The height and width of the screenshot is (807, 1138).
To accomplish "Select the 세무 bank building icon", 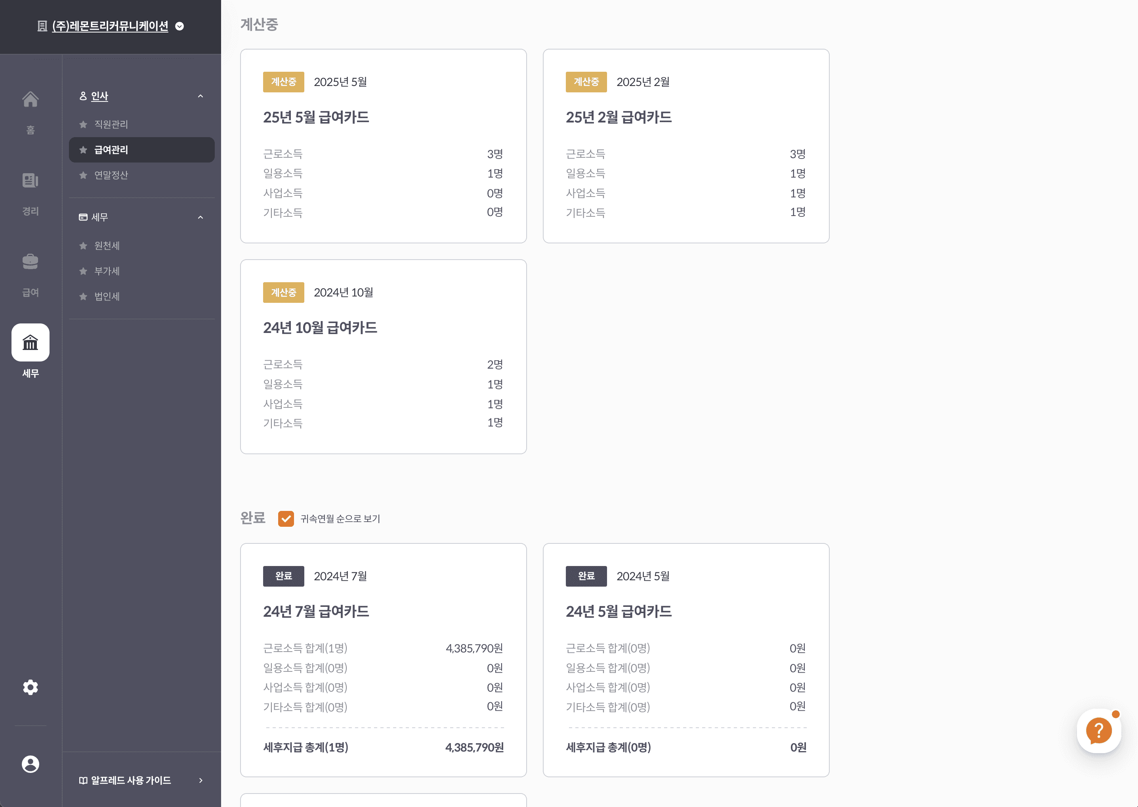I will point(30,342).
